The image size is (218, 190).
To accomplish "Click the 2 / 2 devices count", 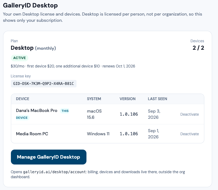I will [198, 48].
